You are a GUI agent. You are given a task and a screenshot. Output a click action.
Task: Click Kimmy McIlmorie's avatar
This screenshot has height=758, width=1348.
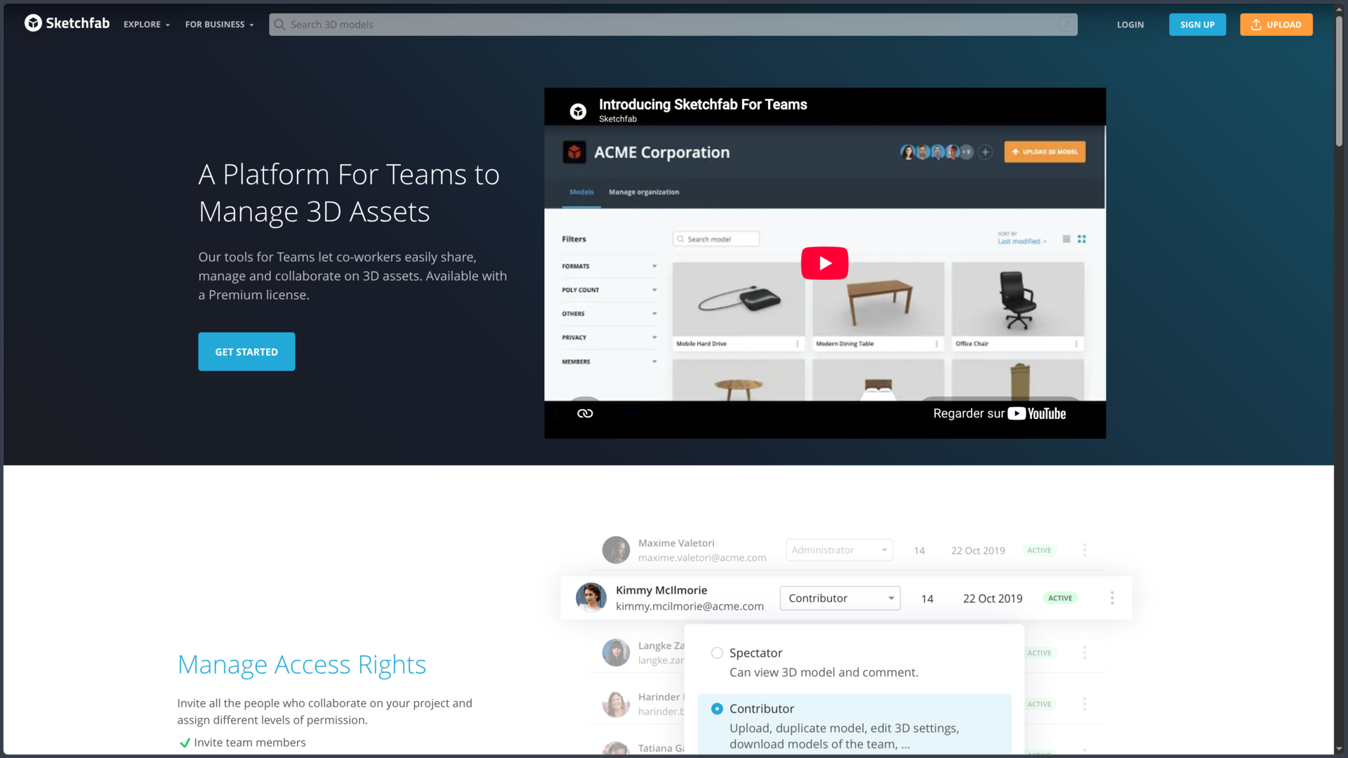click(591, 597)
